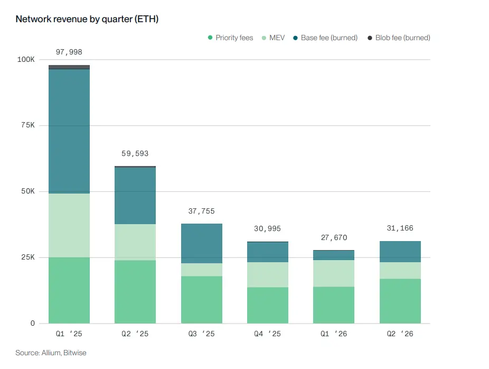Toggle the Blob fee (burned) legend entry
This screenshot has height=369, width=489.
399,38
